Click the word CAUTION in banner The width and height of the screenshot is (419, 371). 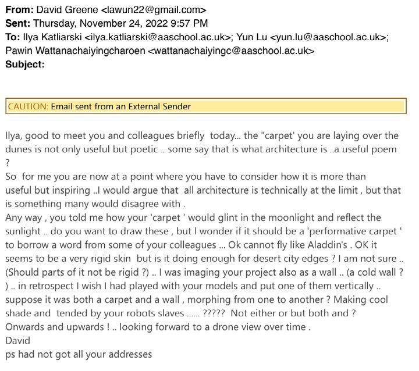[28, 106]
